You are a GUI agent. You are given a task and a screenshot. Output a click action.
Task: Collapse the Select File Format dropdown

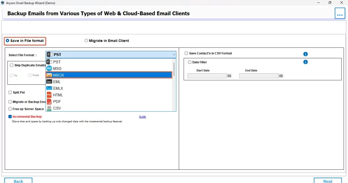pos(174,55)
